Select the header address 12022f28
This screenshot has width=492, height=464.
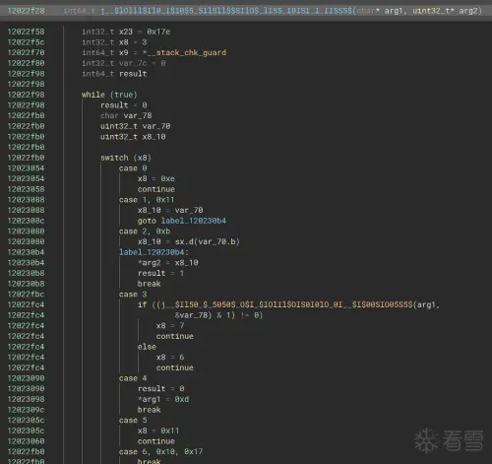[26, 11]
